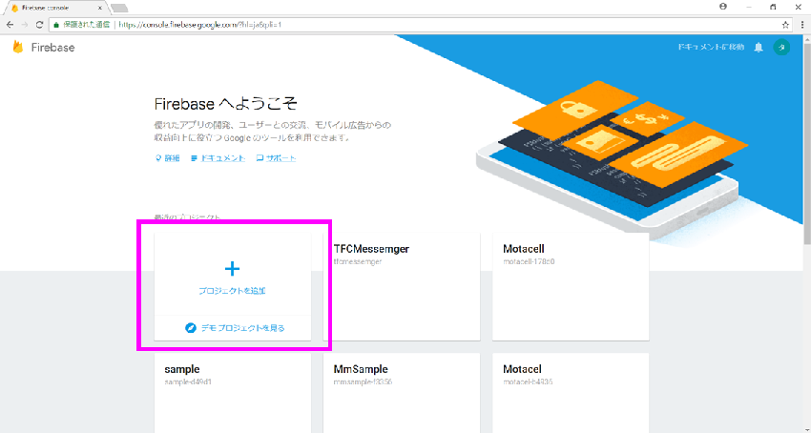Open a new browser tab
811x433 pixels.
pyautogui.click(x=119, y=8)
